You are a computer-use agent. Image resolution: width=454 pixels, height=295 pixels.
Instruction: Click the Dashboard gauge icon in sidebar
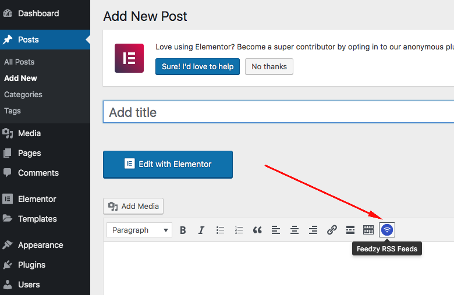click(x=8, y=13)
